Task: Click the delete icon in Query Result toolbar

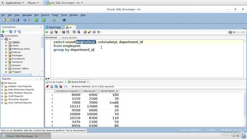Action: [61, 86]
